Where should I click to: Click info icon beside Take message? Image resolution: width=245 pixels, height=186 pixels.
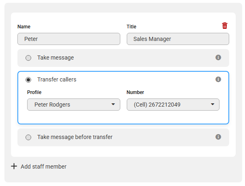point(218,58)
